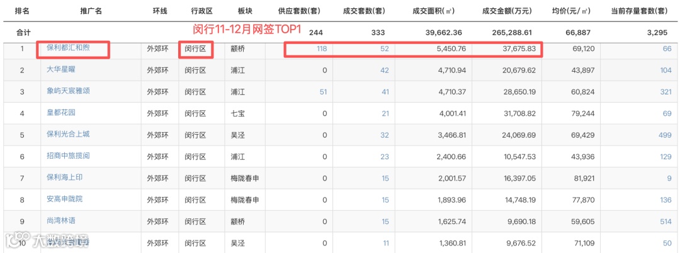This screenshot has height=253, width=680.
Task: Click inventory count 321
Action: (x=666, y=92)
